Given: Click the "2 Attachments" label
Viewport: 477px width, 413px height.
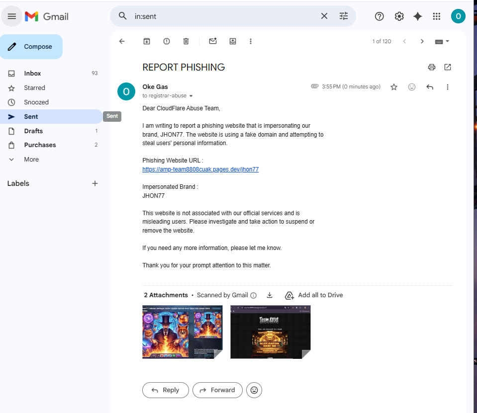Looking at the screenshot, I should click(x=166, y=295).
